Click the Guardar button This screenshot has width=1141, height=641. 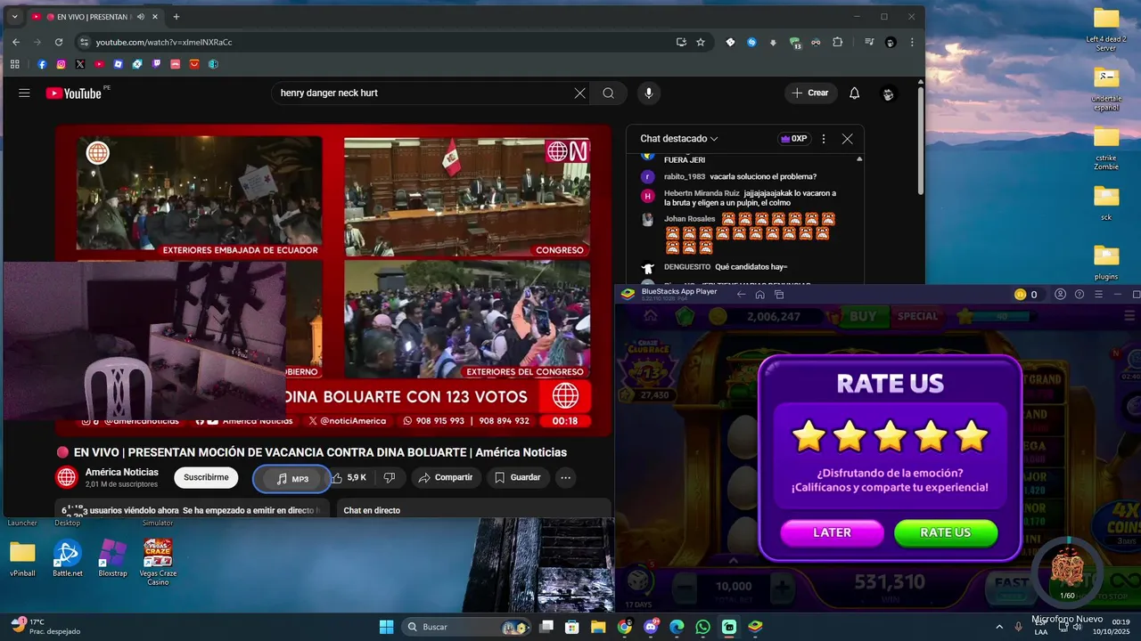(518, 478)
